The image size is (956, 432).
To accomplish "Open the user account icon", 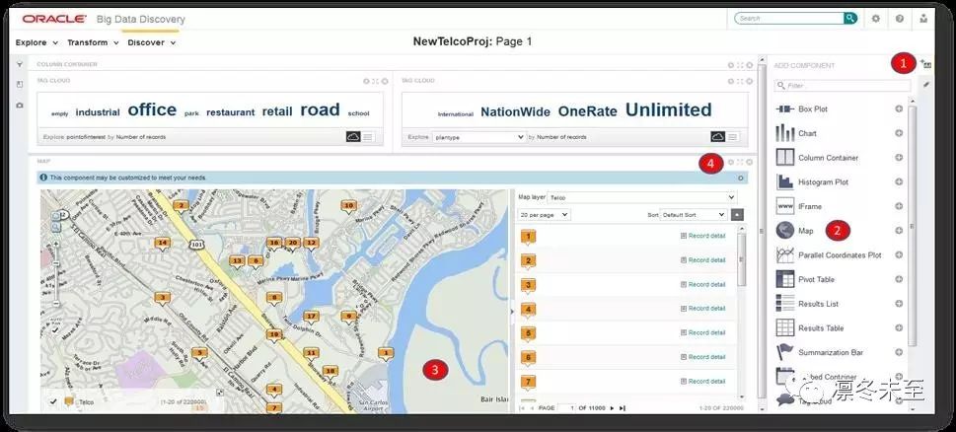I will point(923,19).
